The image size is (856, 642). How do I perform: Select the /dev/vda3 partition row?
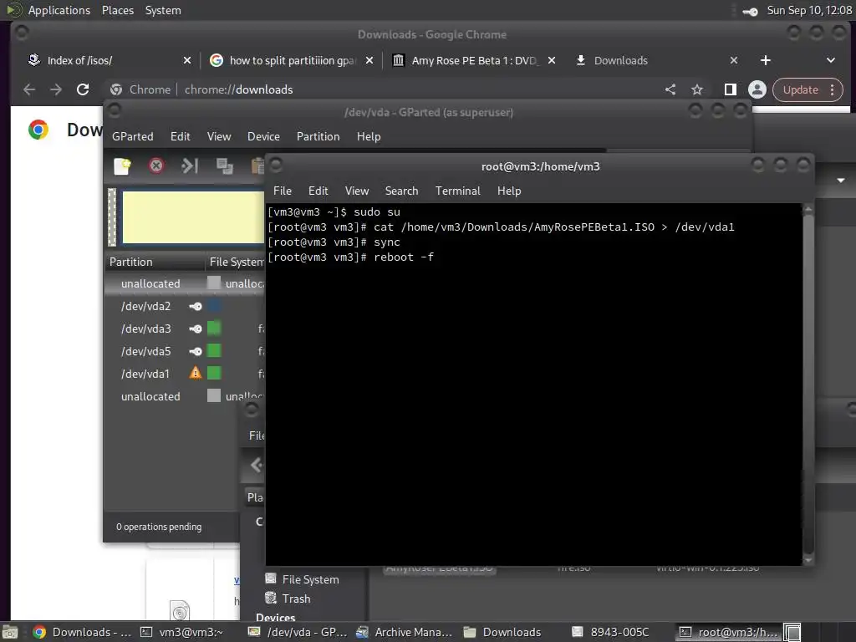185,329
